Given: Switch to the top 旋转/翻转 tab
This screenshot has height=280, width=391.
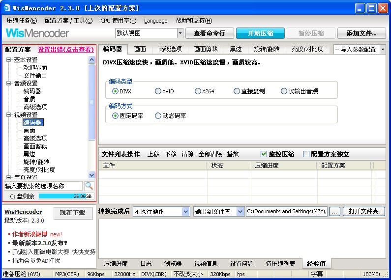Looking at the screenshot, I should pyautogui.click(x=267, y=49).
